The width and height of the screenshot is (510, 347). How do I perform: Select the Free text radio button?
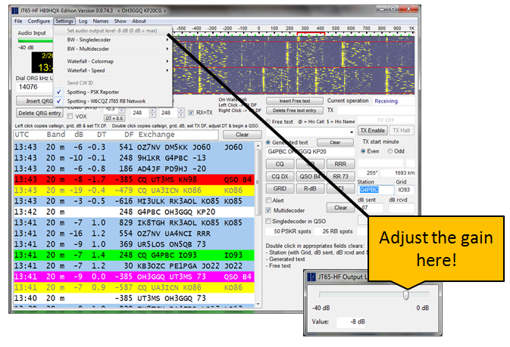[x=268, y=122]
